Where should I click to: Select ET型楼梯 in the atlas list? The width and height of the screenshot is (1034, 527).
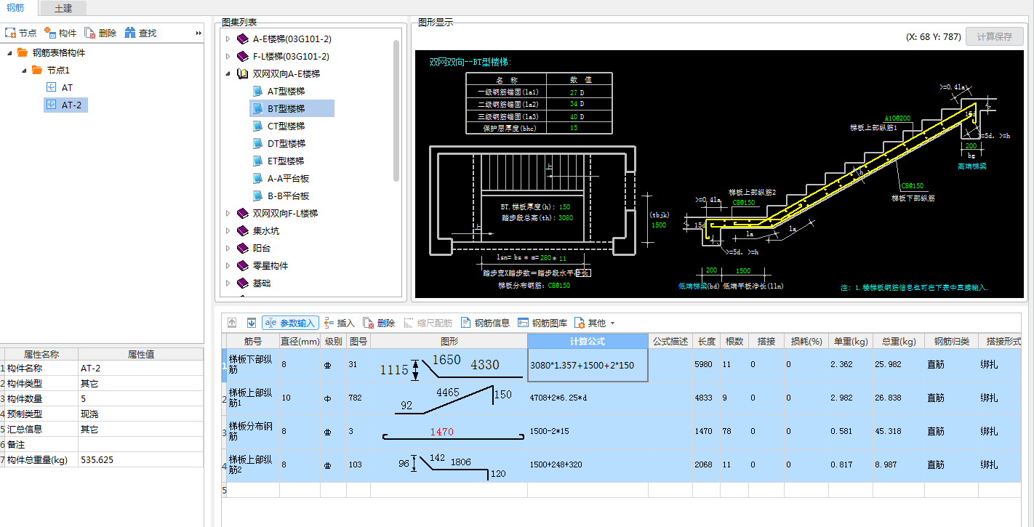[286, 161]
